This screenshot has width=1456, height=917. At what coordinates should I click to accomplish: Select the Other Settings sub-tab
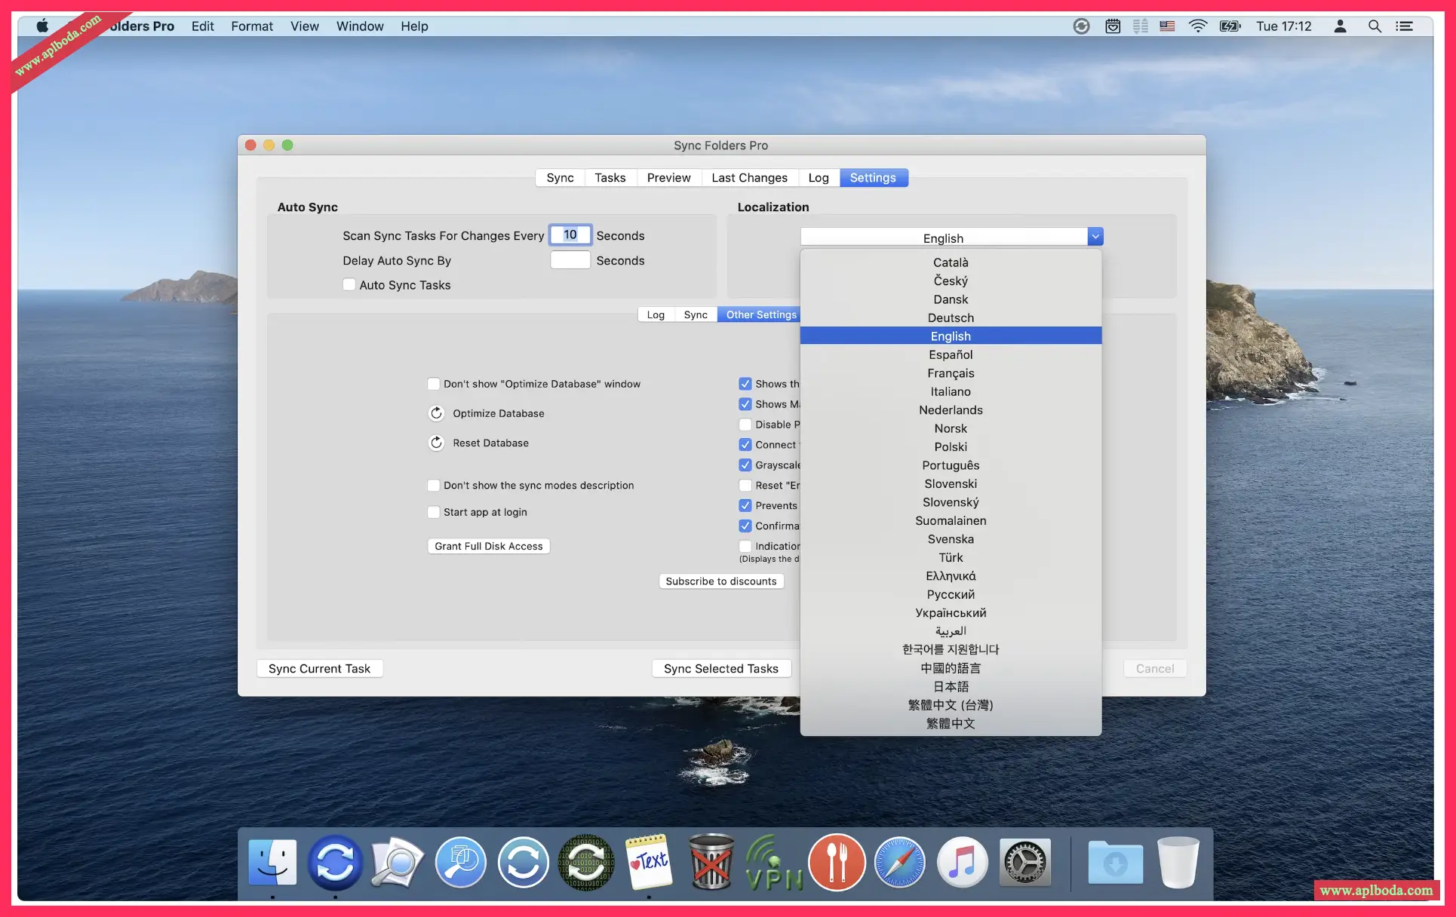click(759, 315)
